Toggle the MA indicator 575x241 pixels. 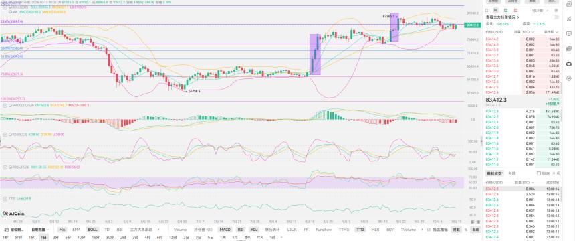[x=62, y=230]
